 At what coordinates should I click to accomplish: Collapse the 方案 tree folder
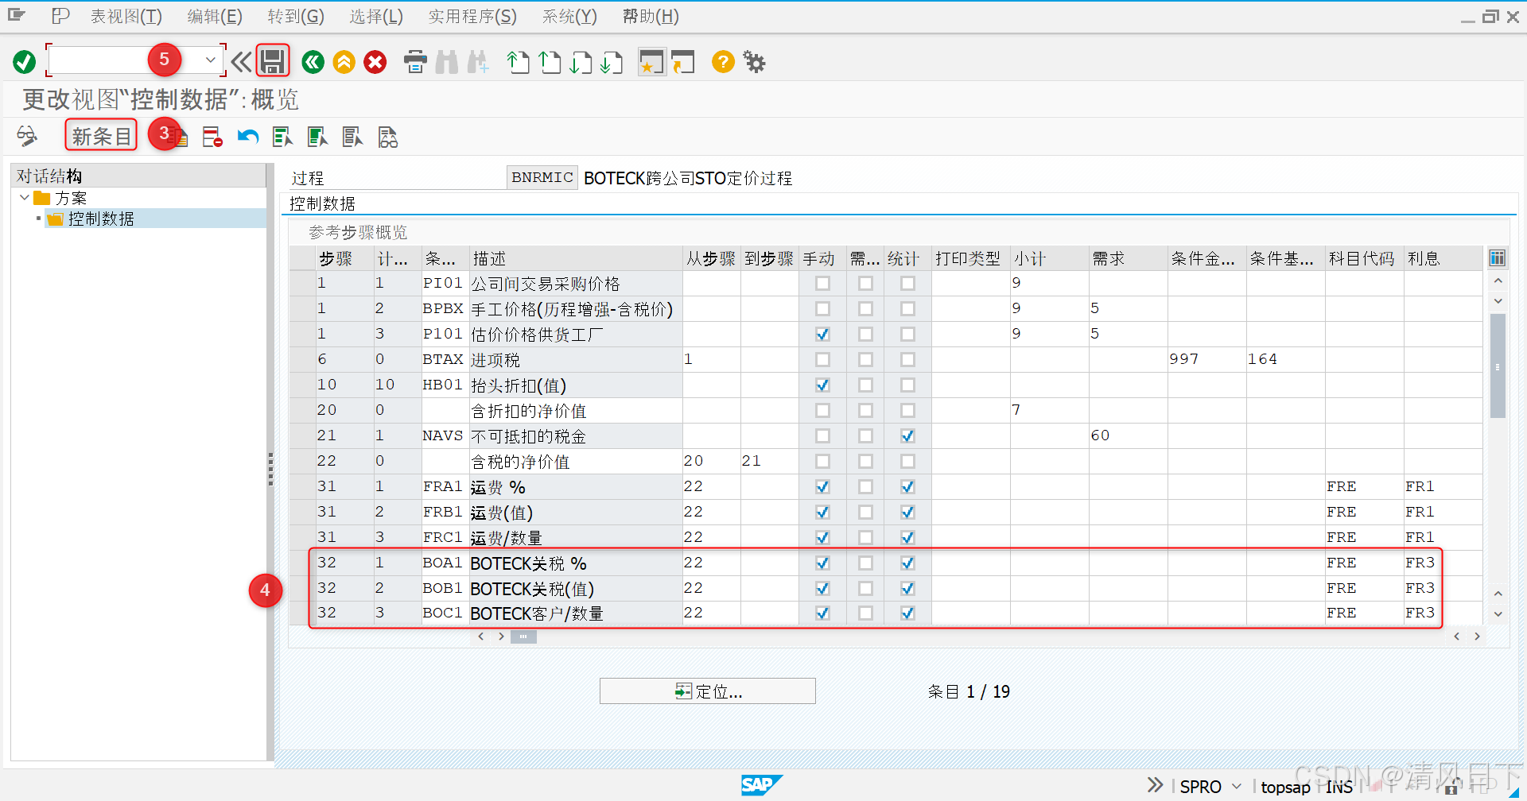[25, 197]
